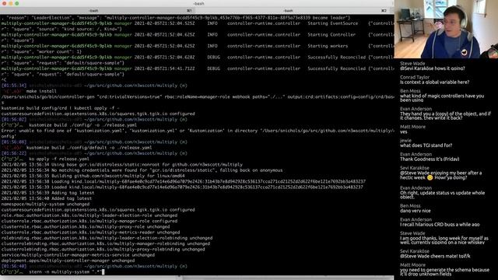Click the 'ko apply -f release.yaml' command
The height and width of the screenshot is (280, 498).
(x=59, y=159)
